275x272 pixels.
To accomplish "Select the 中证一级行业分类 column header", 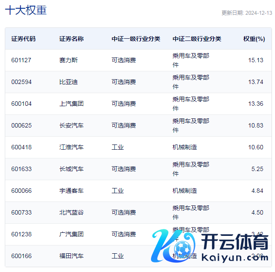I will [x=136, y=39].
